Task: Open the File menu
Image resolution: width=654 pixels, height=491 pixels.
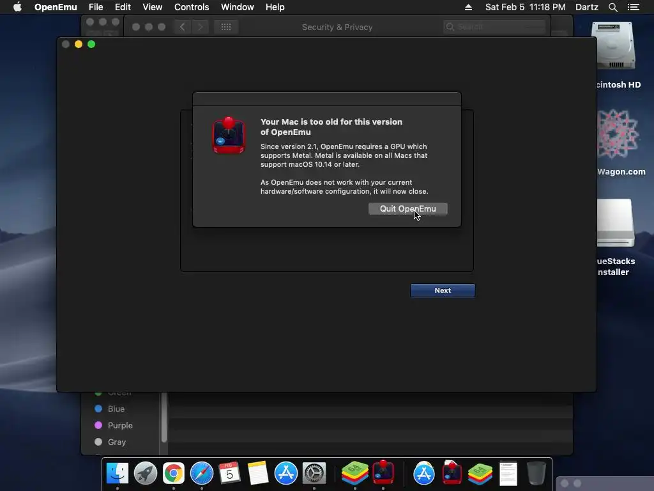Action: (x=96, y=7)
